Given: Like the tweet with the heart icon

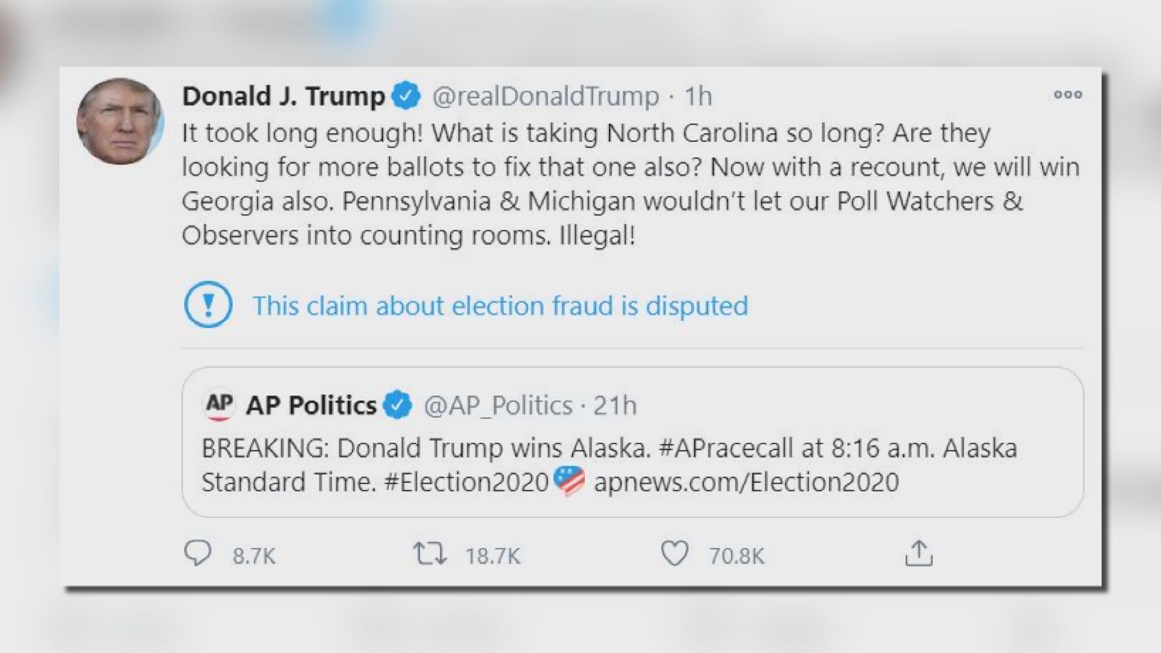Looking at the screenshot, I should 674,553.
